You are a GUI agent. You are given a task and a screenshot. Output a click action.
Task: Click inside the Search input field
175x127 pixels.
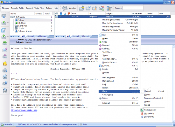point(133,8)
